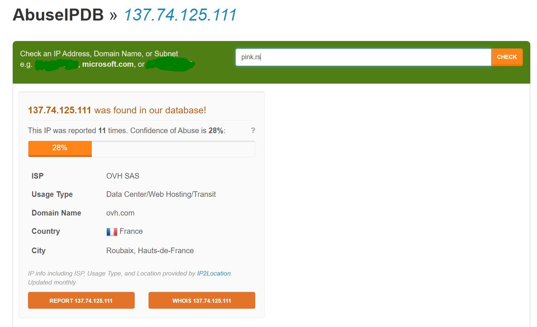Viewport: 537px width, 327px height.
Task: Click the France country text
Action: pos(131,231)
